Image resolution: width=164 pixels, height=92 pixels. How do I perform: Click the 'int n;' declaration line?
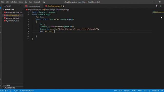[43, 24]
